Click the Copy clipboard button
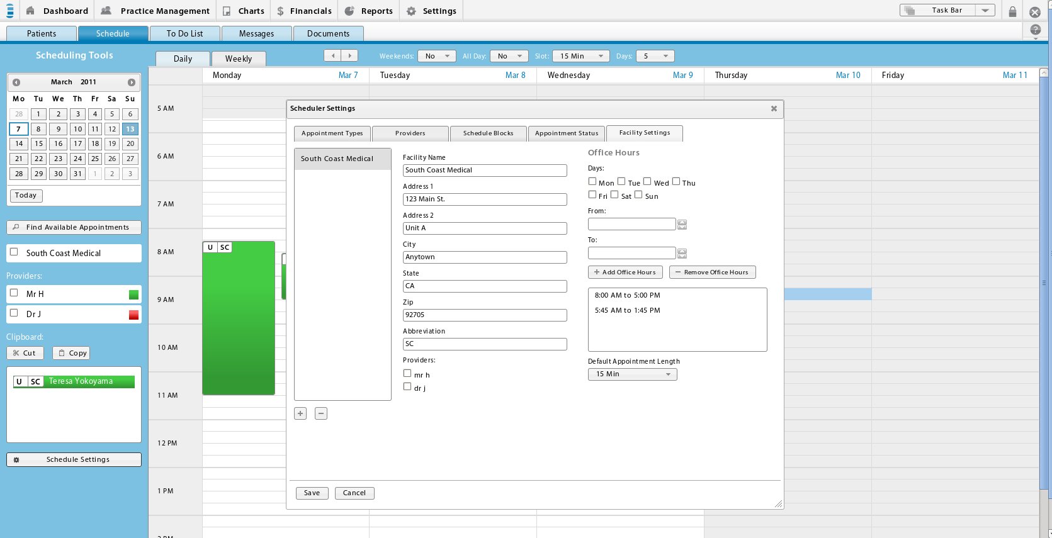This screenshot has height=538, width=1052. point(71,353)
